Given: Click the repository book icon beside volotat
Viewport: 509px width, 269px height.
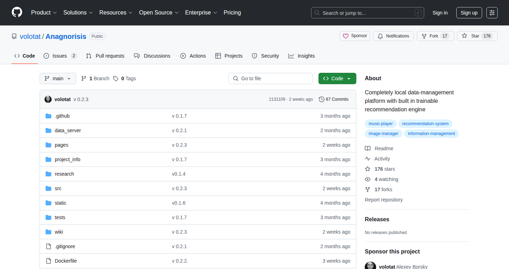Looking at the screenshot, I should coord(14,36).
